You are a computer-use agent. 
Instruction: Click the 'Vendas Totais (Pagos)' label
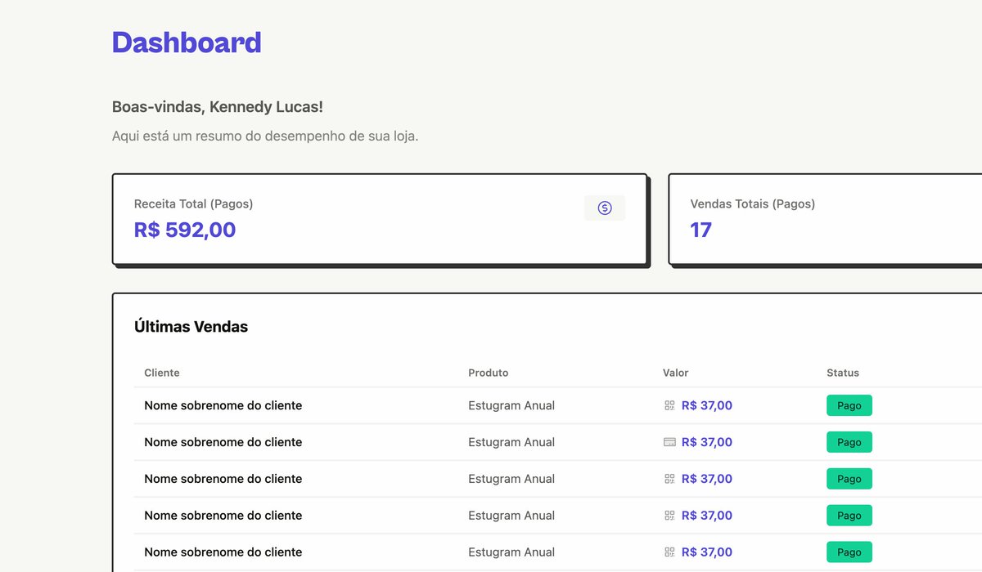753,204
